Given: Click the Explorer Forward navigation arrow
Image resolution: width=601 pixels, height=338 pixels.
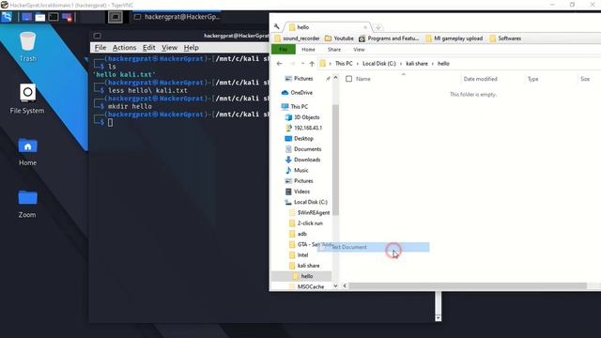Looking at the screenshot, I should pyautogui.click(x=292, y=64).
